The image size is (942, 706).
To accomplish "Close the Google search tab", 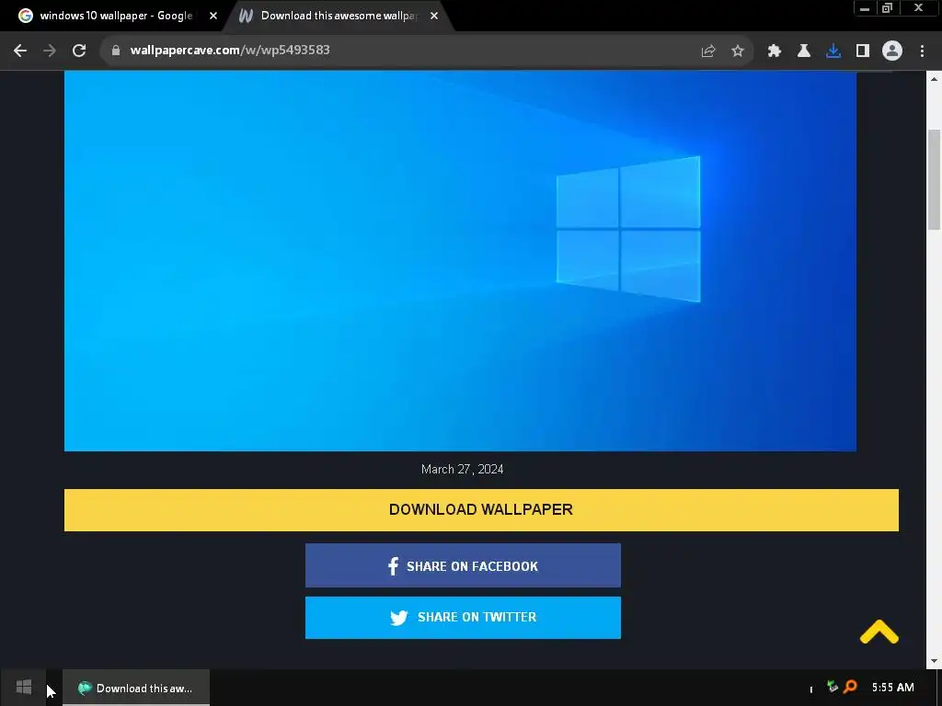I will (213, 16).
